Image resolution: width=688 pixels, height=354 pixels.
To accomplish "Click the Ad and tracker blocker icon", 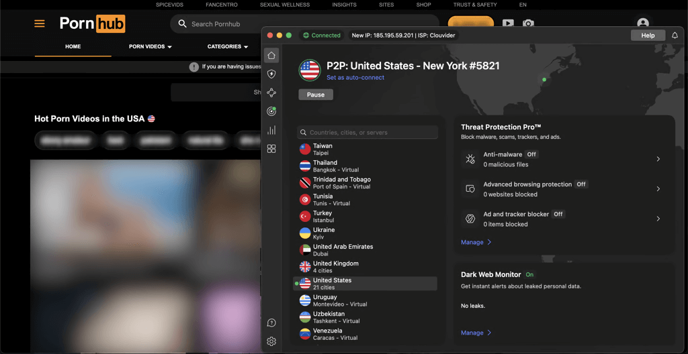I will (470, 219).
